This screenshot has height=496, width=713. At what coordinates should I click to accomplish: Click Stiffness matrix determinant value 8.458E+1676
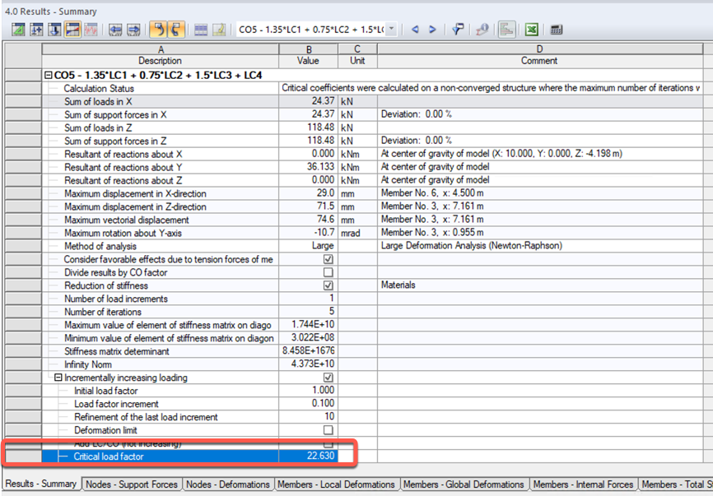[x=308, y=351]
